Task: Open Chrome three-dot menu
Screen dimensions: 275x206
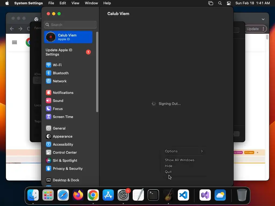Action: [x=263, y=29]
